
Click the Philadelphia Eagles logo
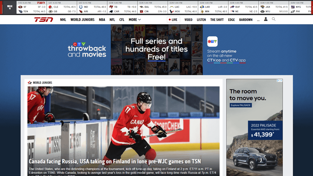[x=293, y=12]
